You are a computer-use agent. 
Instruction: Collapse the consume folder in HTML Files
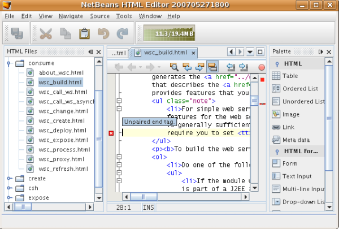tap(9, 63)
